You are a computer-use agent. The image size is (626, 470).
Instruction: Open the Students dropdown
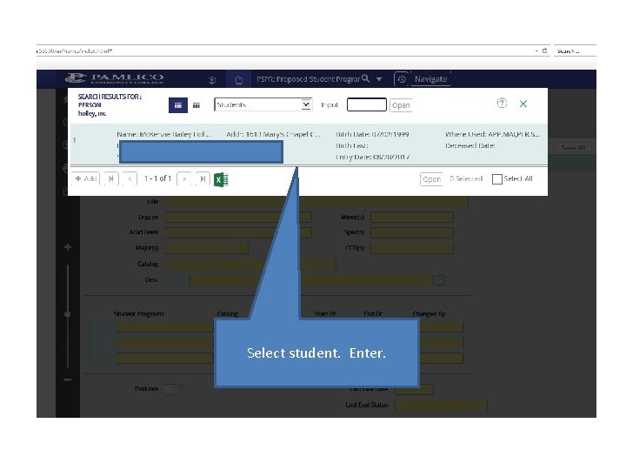point(263,104)
